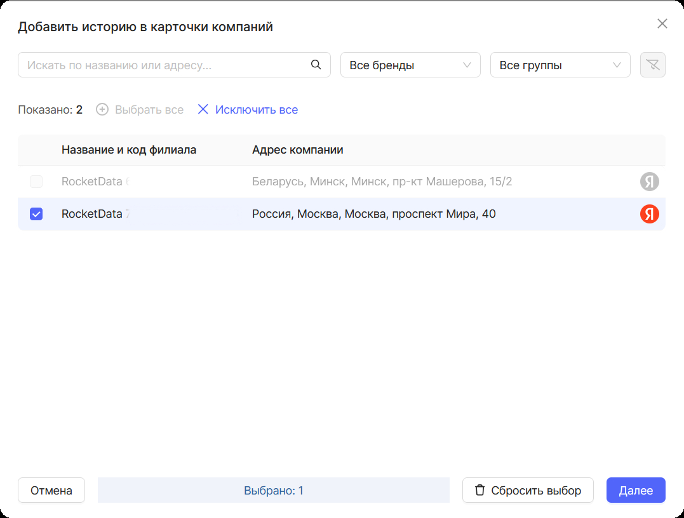Viewport: 684px width, 518px height.
Task: Click the reset filters funnel icon
Action: pyautogui.click(x=652, y=65)
